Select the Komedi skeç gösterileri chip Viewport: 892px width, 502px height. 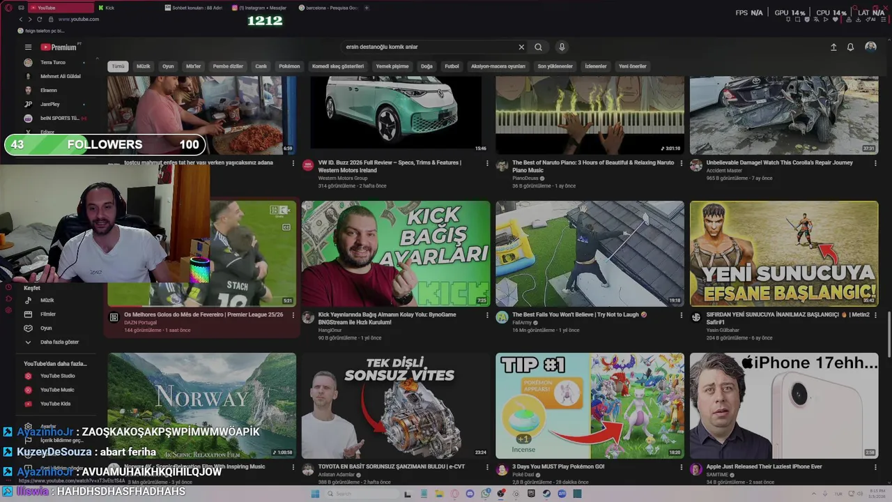(x=338, y=66)
